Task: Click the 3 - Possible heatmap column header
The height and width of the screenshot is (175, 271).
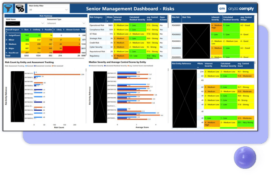Action: point(47,30)
